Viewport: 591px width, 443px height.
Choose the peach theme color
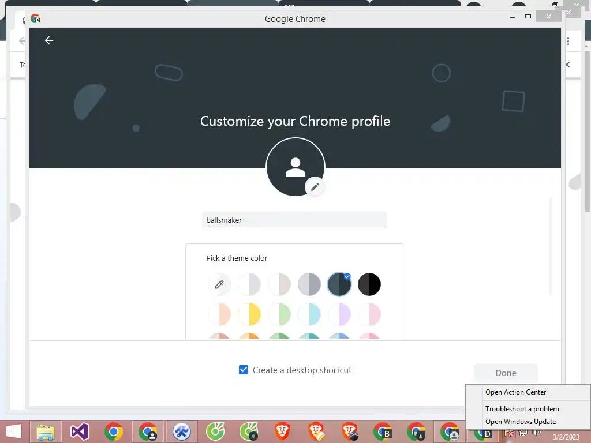219,314
